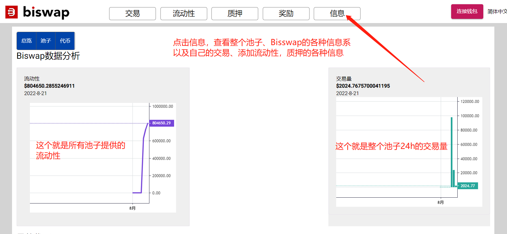This screenshot has width=507, height=234.
Task: Switch to the 池子 tab
Action: pos(46,41)
